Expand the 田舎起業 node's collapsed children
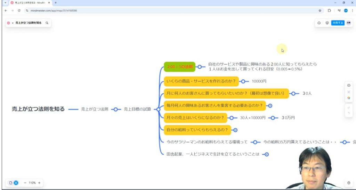This screenshot has width=356, height=190. 267,154
